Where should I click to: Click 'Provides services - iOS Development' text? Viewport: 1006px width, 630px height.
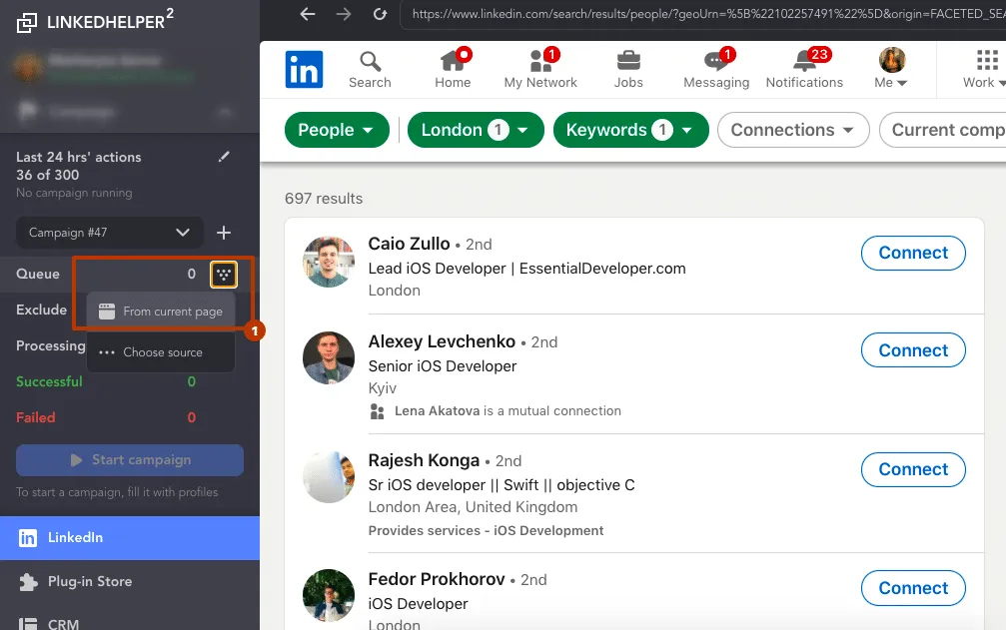click(486, 531)
